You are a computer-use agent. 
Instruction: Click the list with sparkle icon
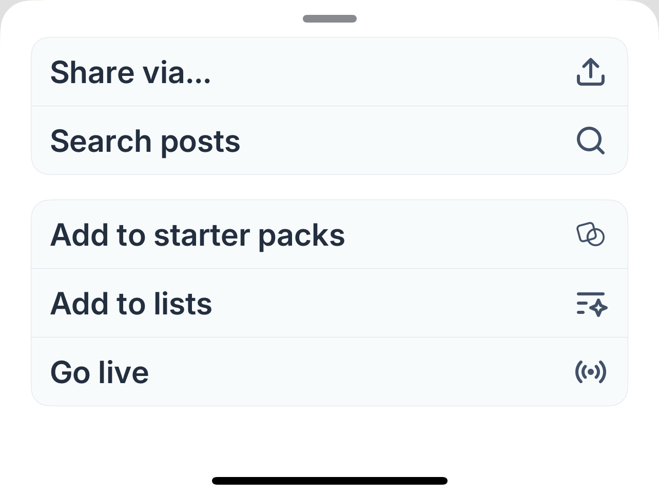tap(591, 303)
